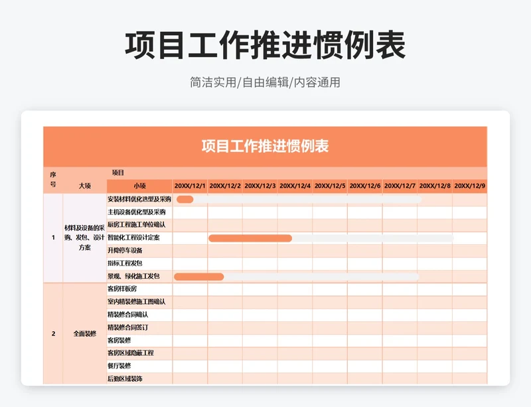This screenshot has height=407, width=531.
Task: Select the merged cell 全面装修
Action: 85,333
